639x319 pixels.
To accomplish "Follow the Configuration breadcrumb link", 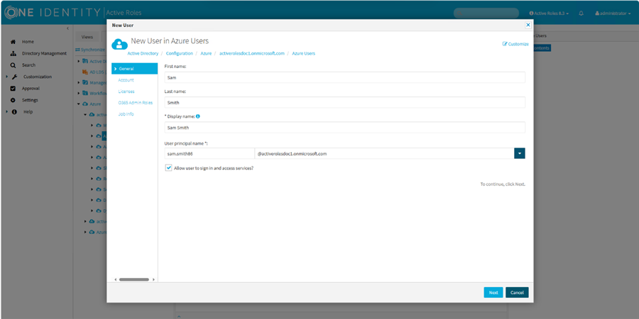I will (180, 53).
